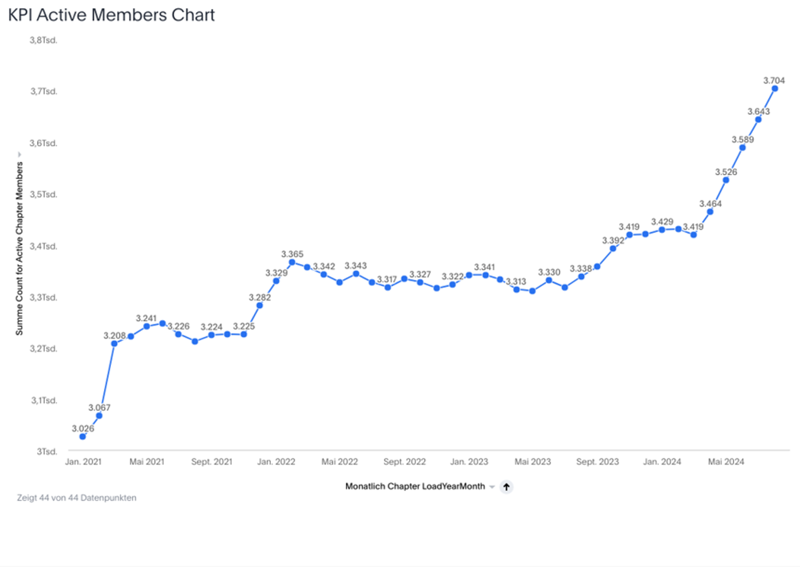
Task: Click the Monatlich Chapter LoadYearMonth axis label
Action: [415, 487]
